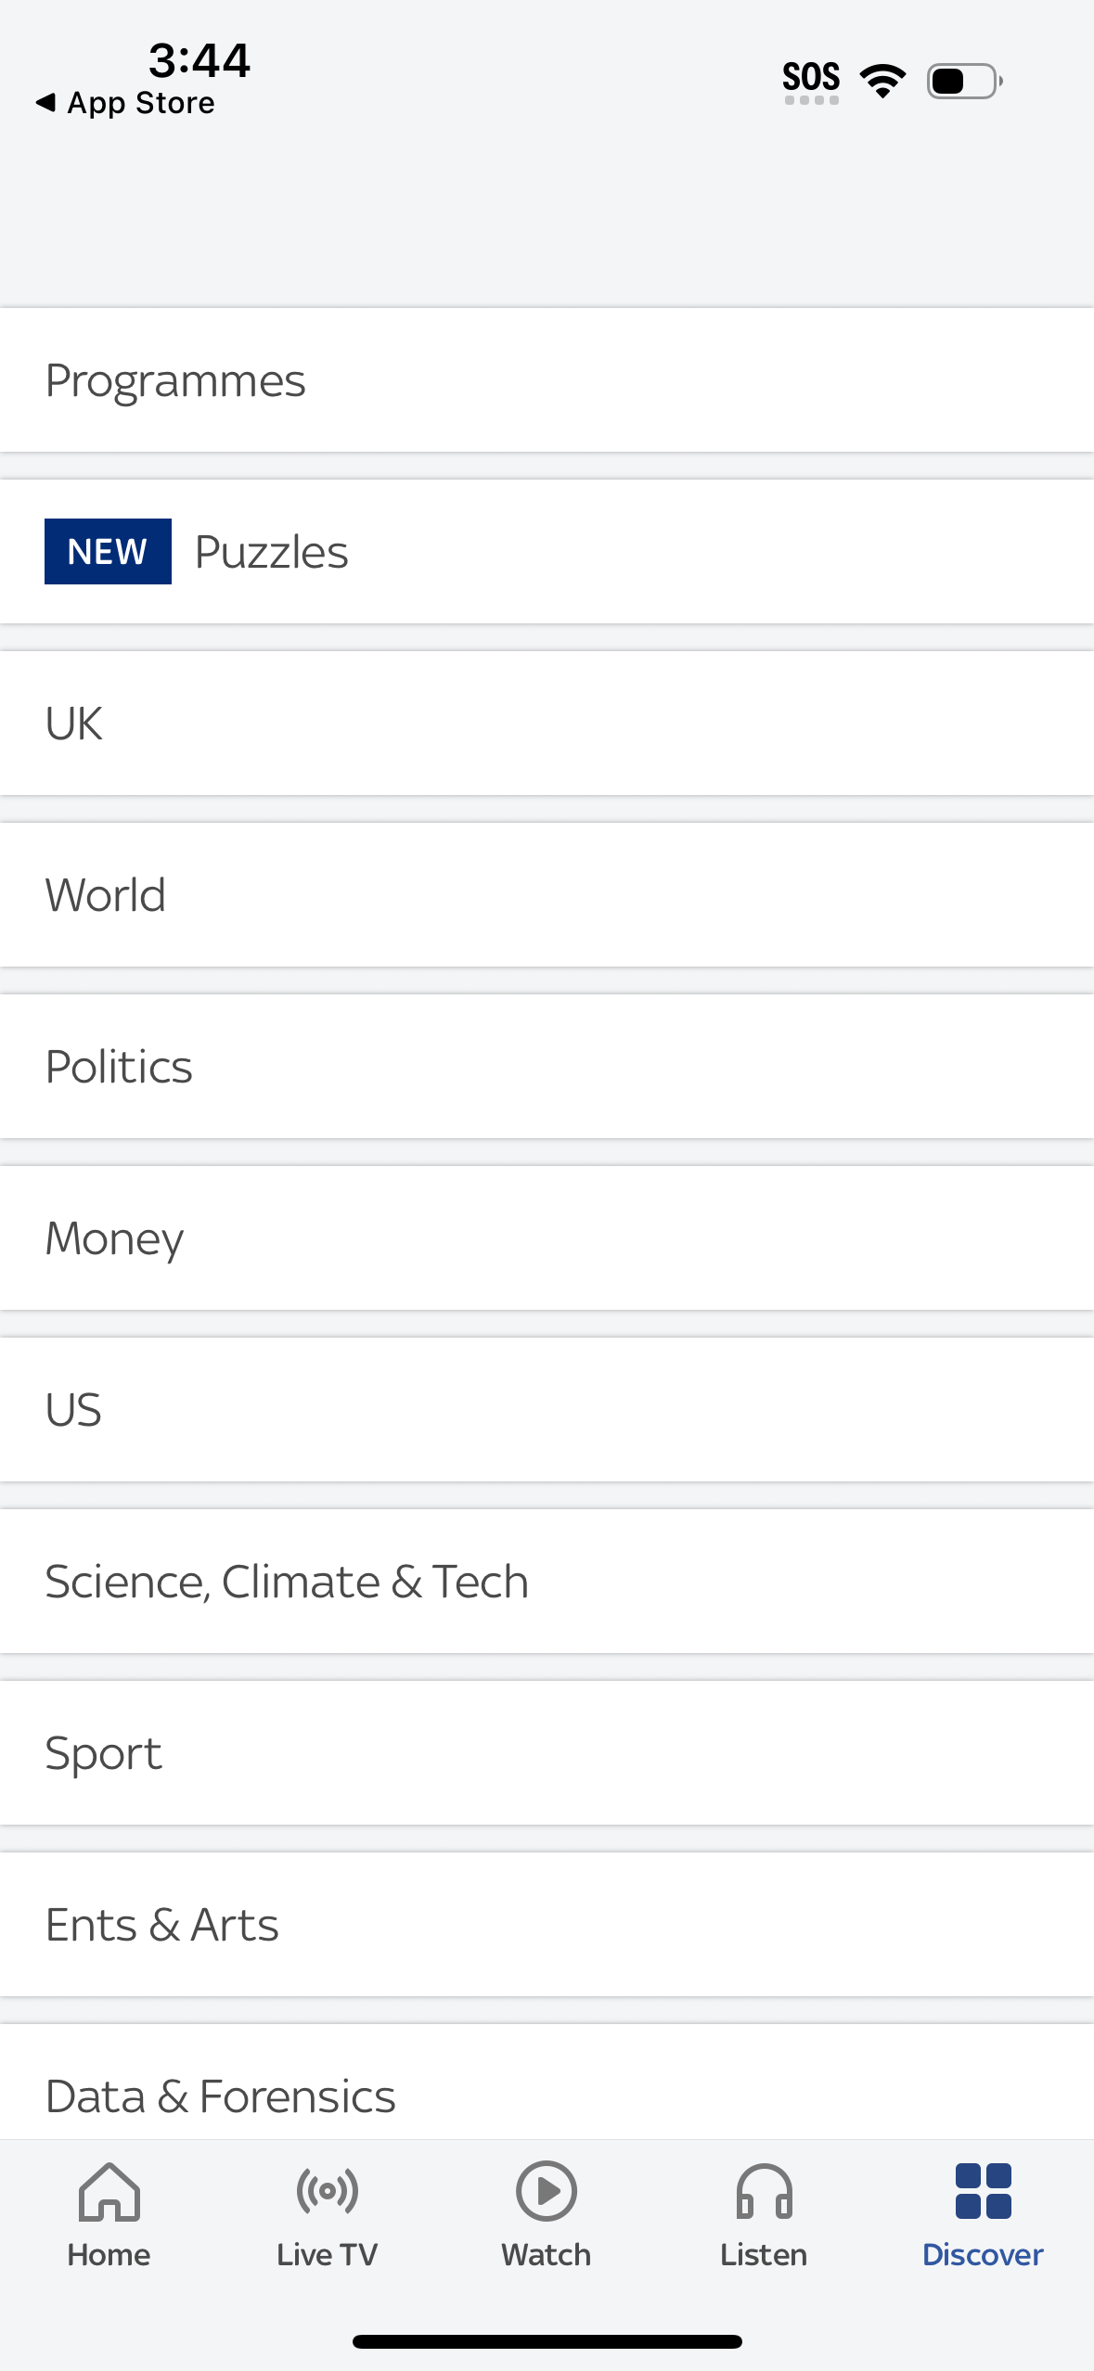Open Live TV from the bottom bar
The width and height of the screenshot is (1094, 2371).
(x=328, y=2217)
